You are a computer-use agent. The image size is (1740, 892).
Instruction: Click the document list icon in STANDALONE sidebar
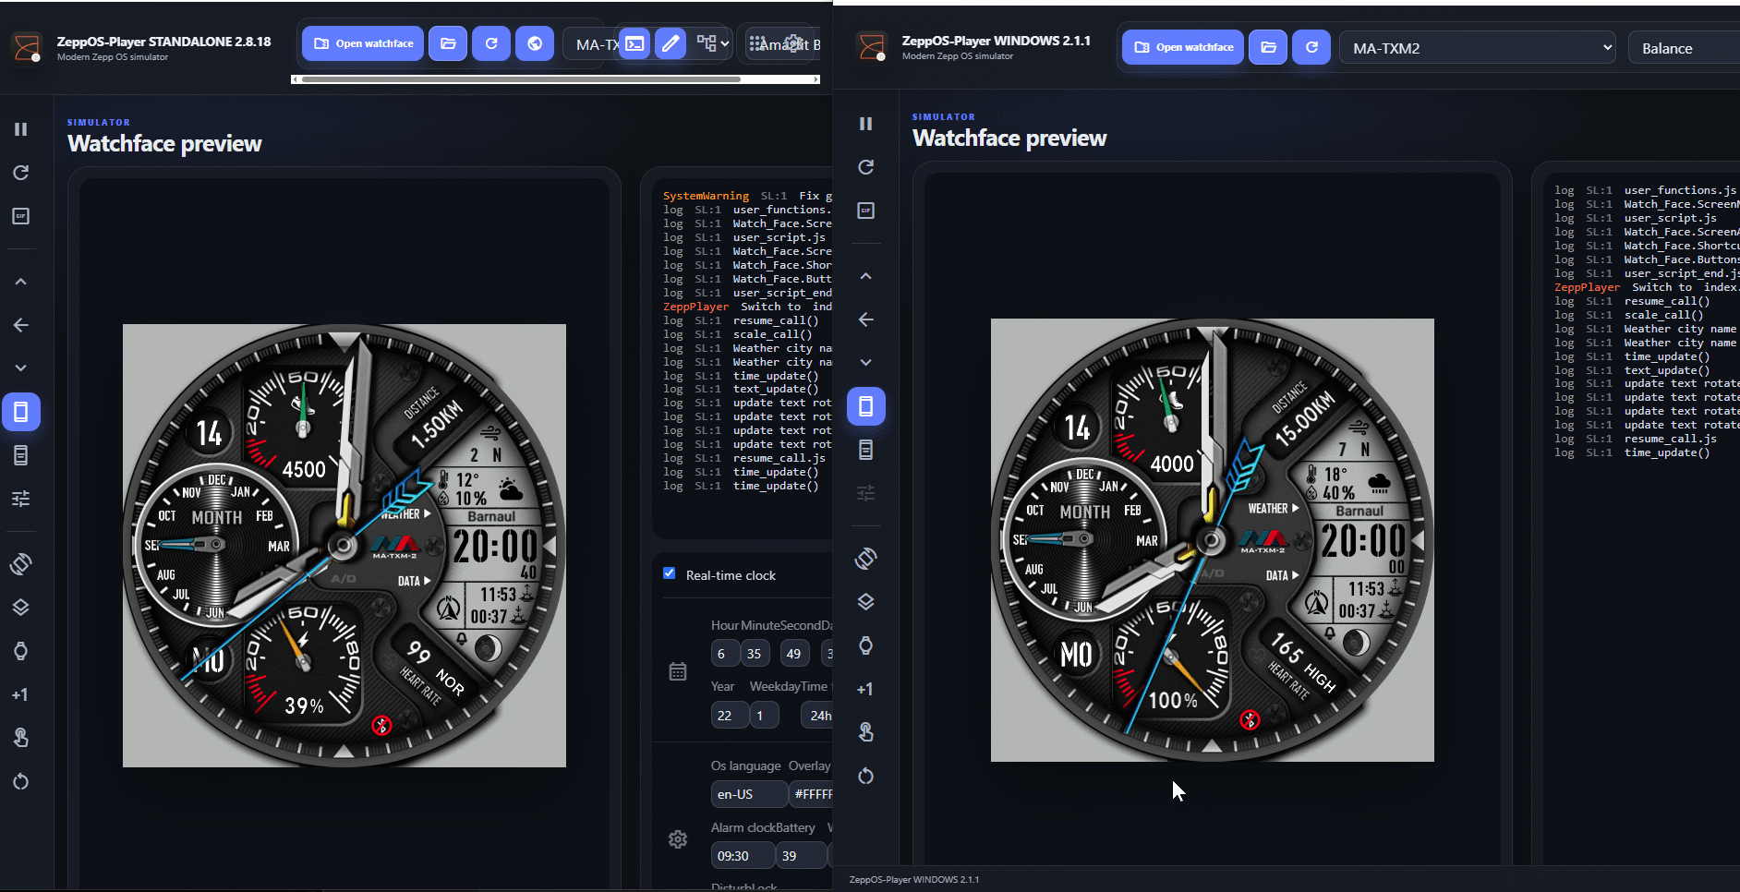coord(20,455)
